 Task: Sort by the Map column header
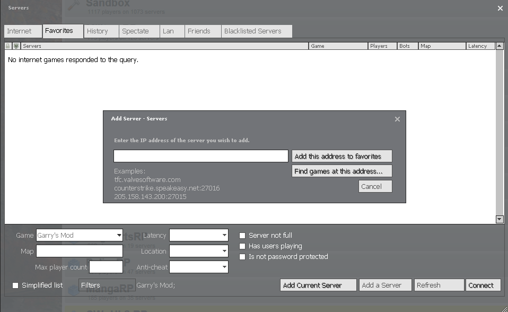click(442, 46)
